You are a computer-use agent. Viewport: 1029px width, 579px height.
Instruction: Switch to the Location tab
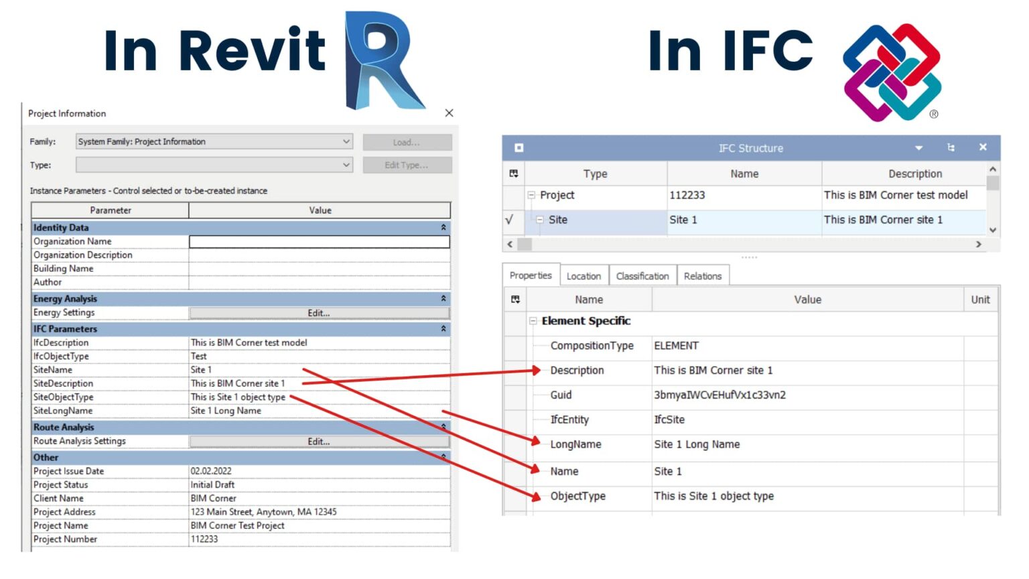click(583, 275)
